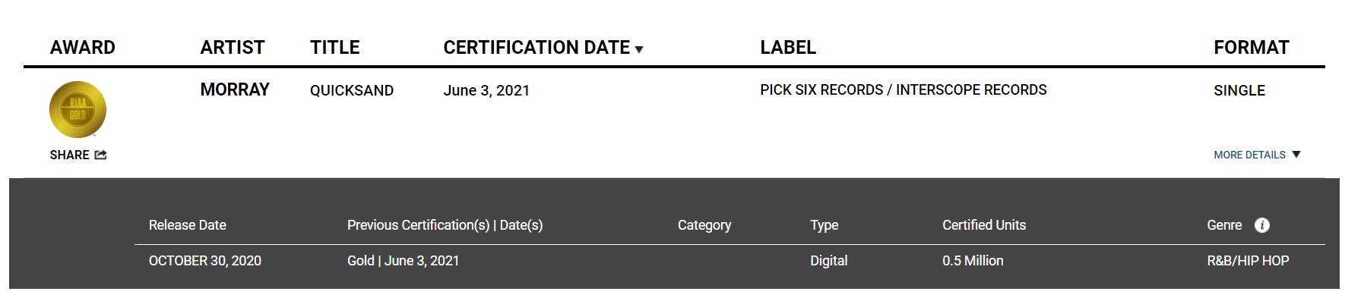Click the SINGLE format value
The image size is (1345, 301).
tap(1239, 91)
